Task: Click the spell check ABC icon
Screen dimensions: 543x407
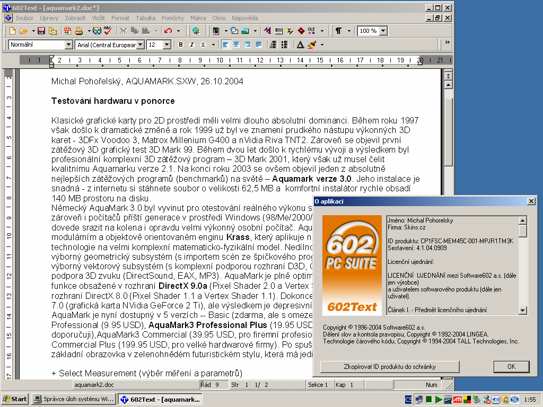Action: point(108,31)
